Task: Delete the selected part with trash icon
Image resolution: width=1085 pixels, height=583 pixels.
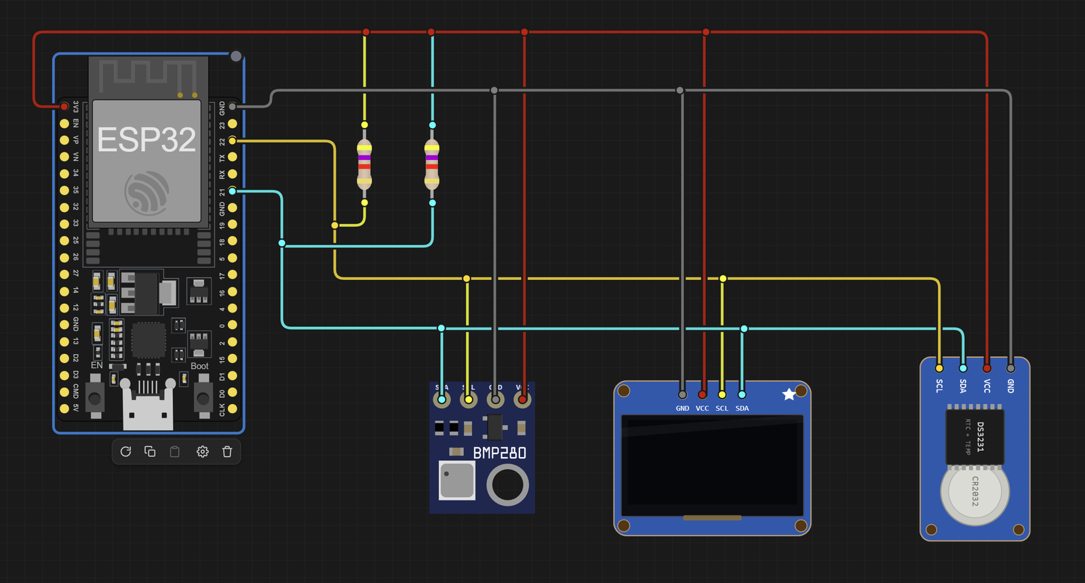Action: pos(227,451)
